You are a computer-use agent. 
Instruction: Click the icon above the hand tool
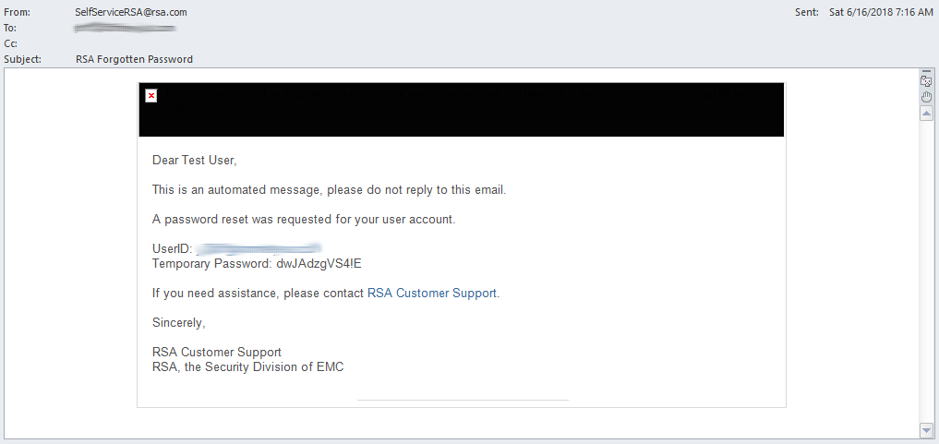pos(926,81)
